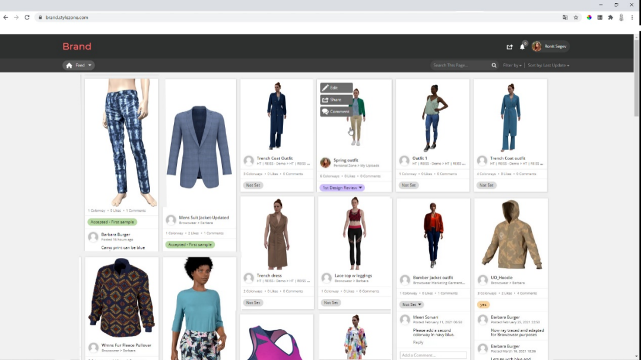
Task: Click the Add a Comment field
Action: click(433, 355)
